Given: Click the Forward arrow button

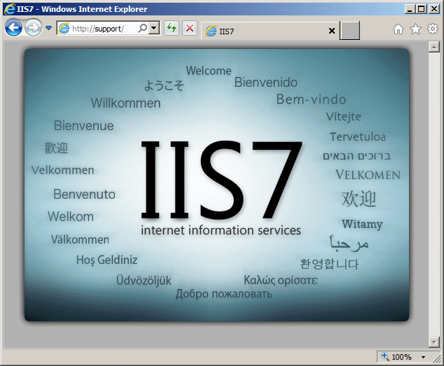Looking at the screenshot, I should (33, 28).
